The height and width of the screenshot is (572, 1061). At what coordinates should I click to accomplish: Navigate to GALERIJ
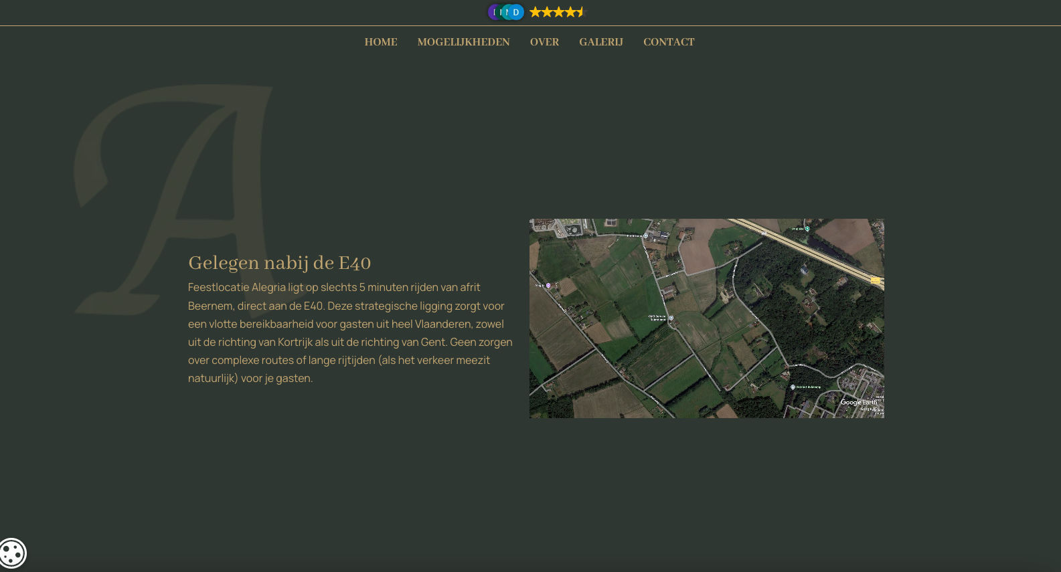click(601, 42)
